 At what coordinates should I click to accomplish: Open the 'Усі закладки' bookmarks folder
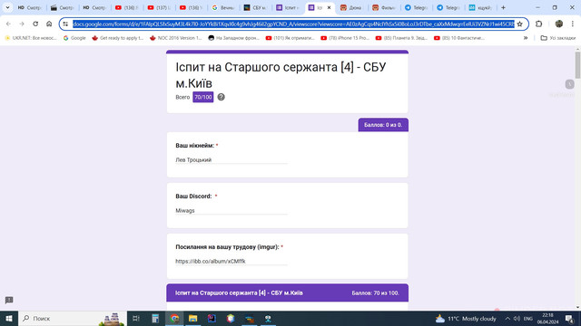557,38
